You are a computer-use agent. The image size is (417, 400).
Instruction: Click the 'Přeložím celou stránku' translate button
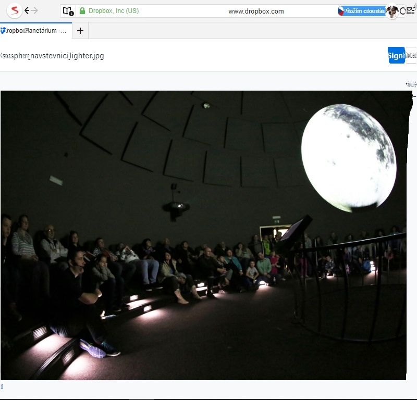coord(363,11)
